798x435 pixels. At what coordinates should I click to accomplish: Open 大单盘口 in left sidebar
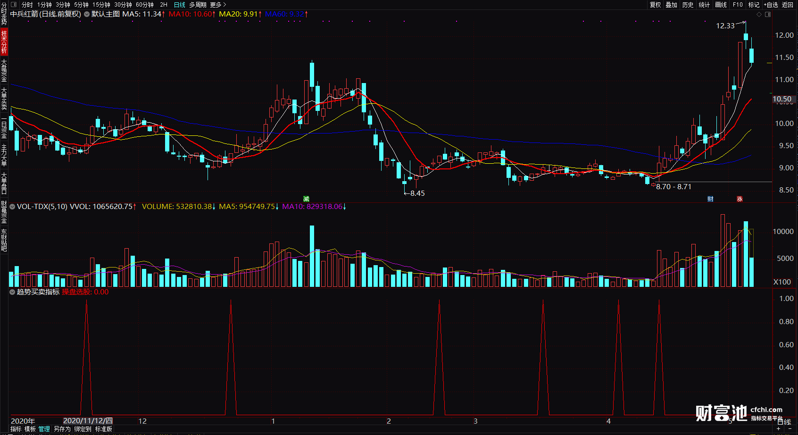[x=4, y=184]
